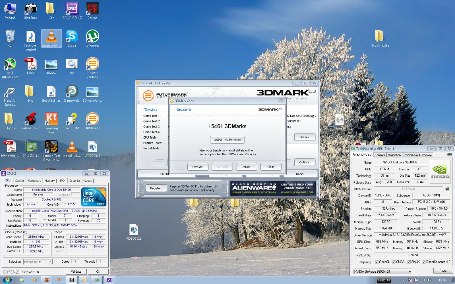Open the SPD tab in CPU-Z

click(x=62, y=181)
